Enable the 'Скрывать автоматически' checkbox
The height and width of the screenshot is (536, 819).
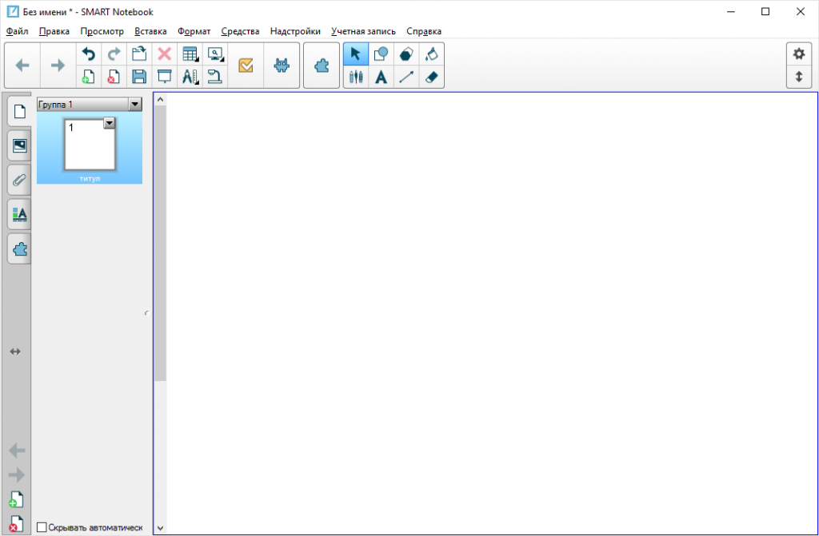42,527
